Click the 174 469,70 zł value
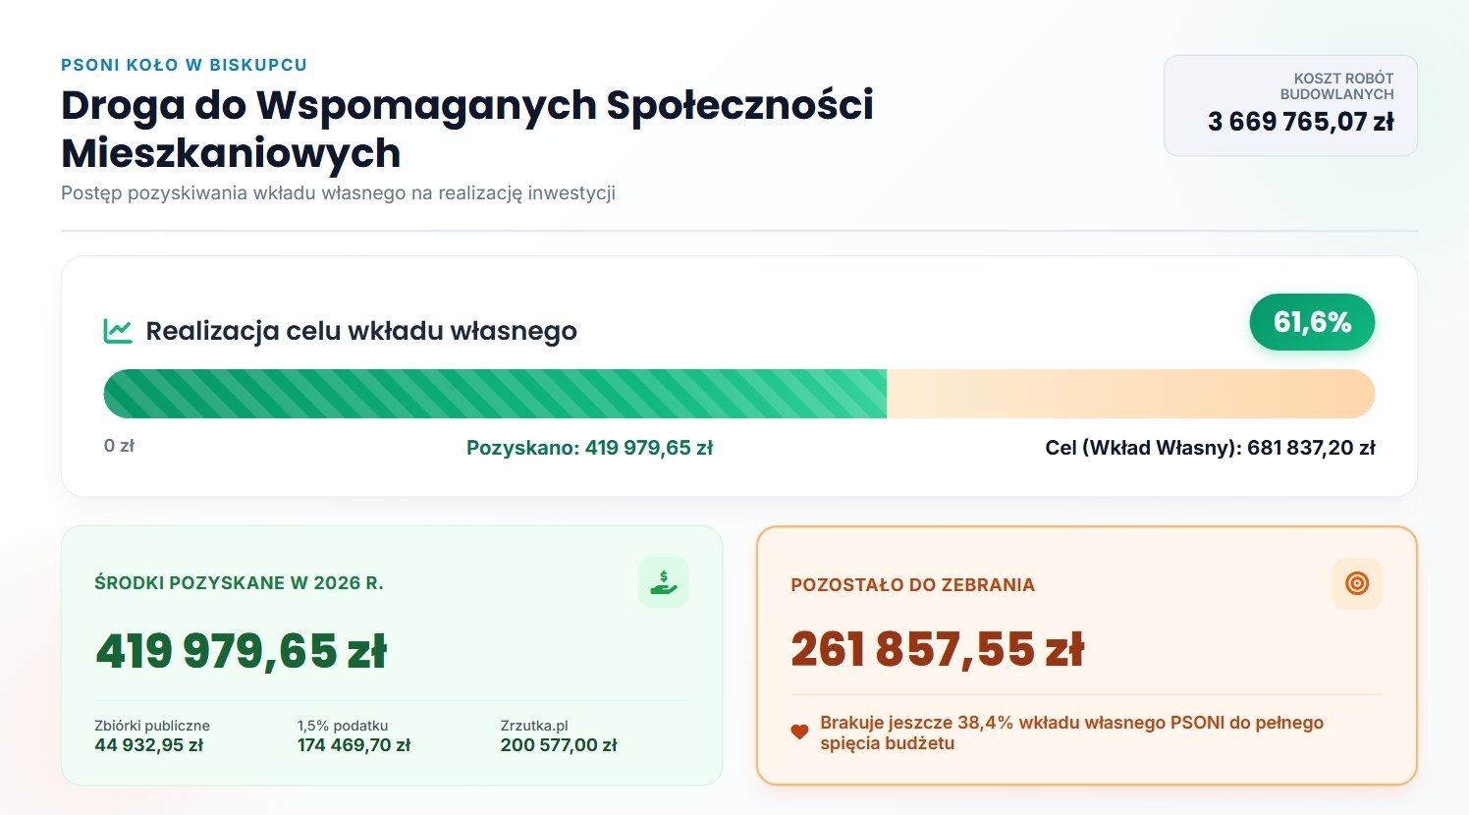 (354, 745)
